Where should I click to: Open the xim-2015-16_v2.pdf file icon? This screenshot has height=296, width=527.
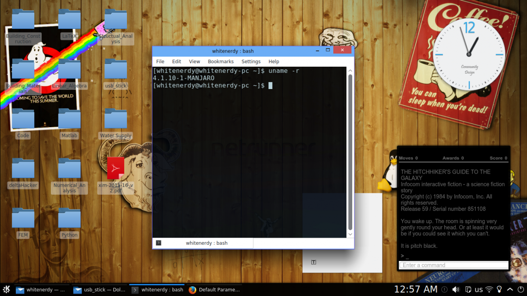(116, 168)
